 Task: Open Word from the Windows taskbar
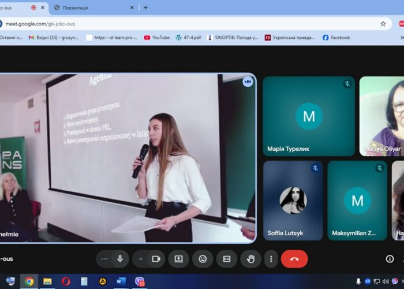pos(121,281)
